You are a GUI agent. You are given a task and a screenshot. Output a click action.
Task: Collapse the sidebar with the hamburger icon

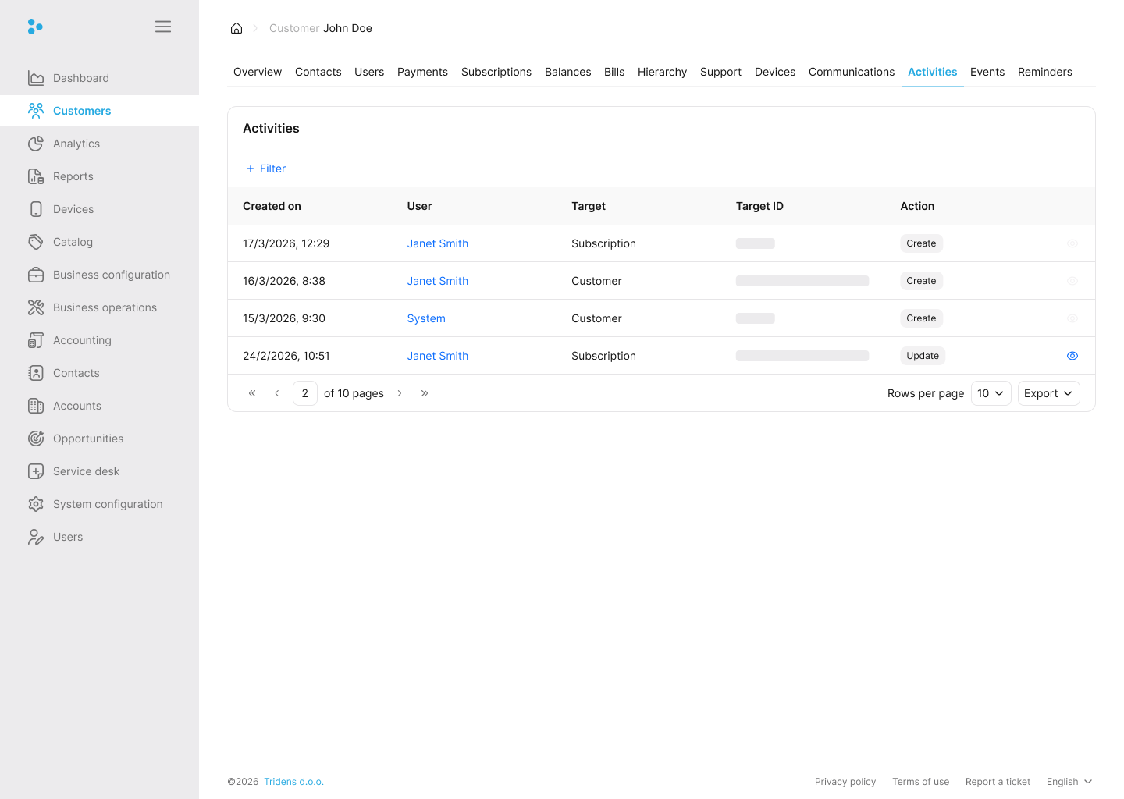[x=163, y=26]
